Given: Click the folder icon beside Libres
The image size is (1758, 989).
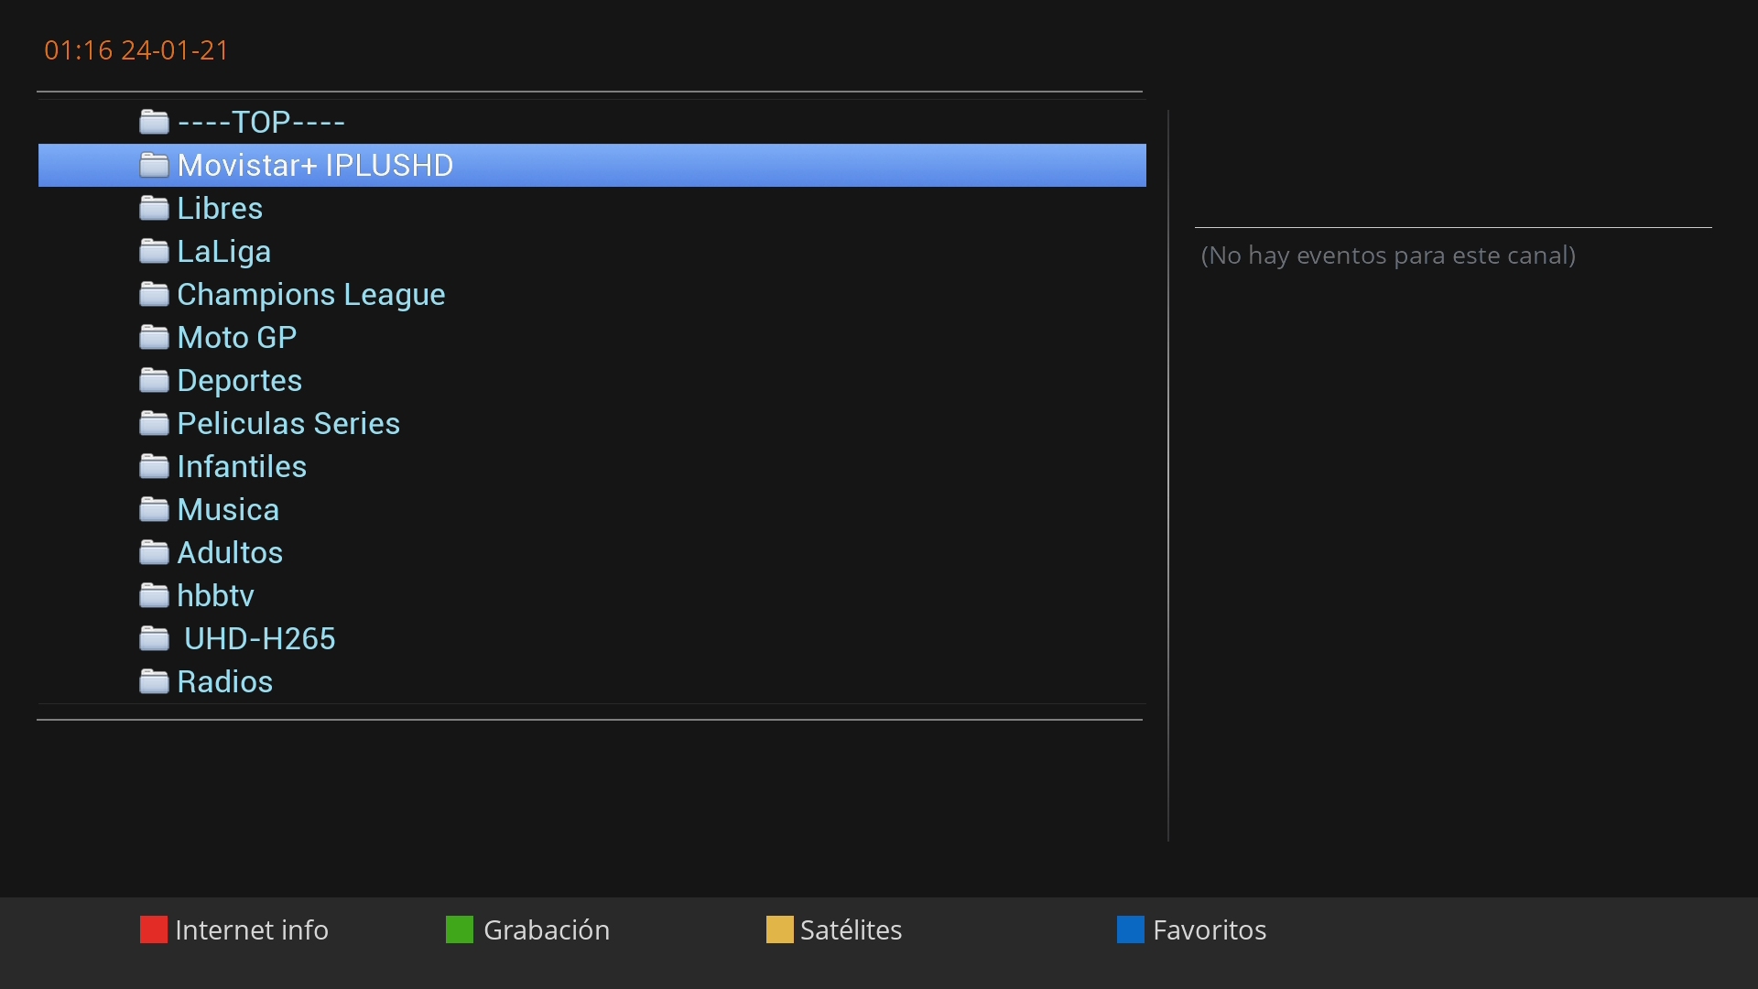Looking at the screenshot, I should tap(154, 208).
